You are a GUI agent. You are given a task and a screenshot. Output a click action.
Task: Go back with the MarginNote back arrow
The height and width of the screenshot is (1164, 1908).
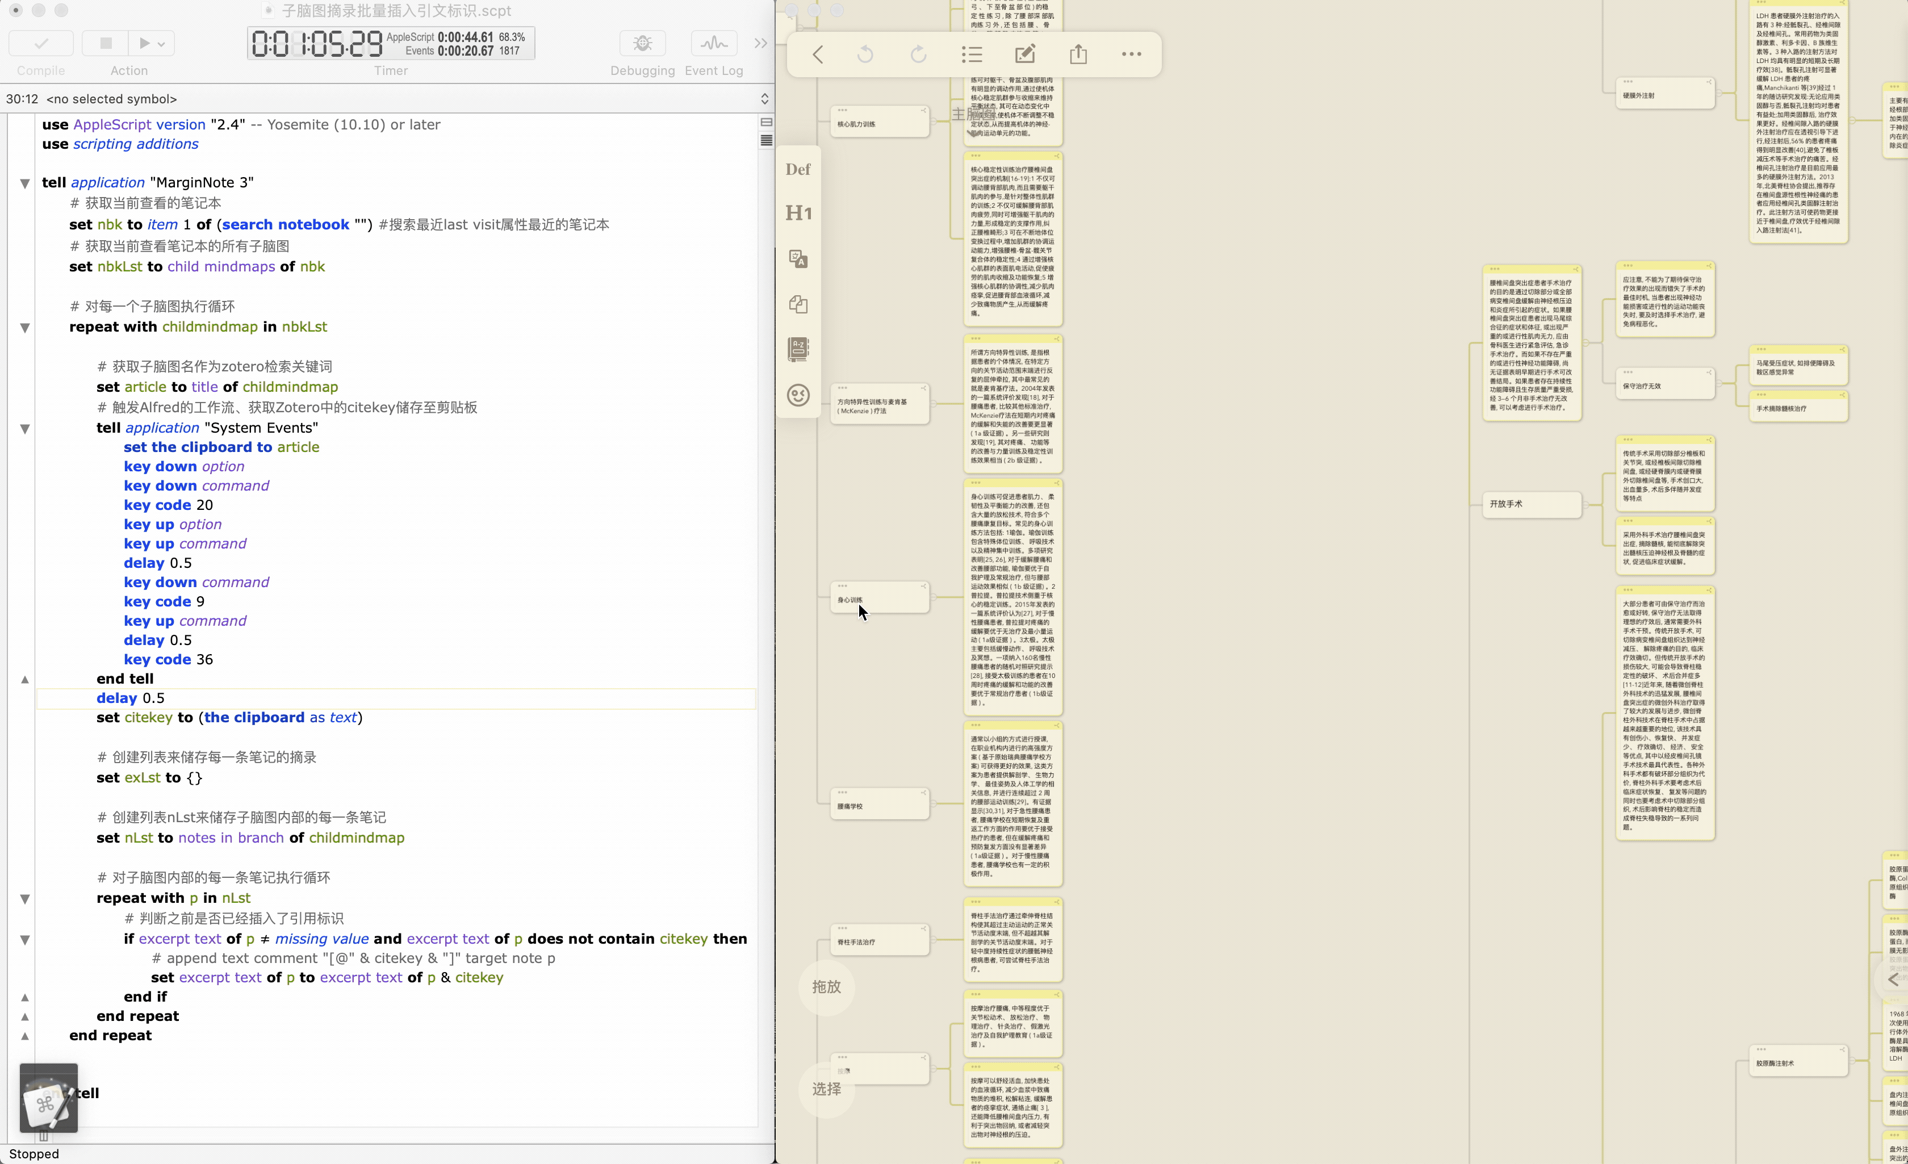coord(818,54)
